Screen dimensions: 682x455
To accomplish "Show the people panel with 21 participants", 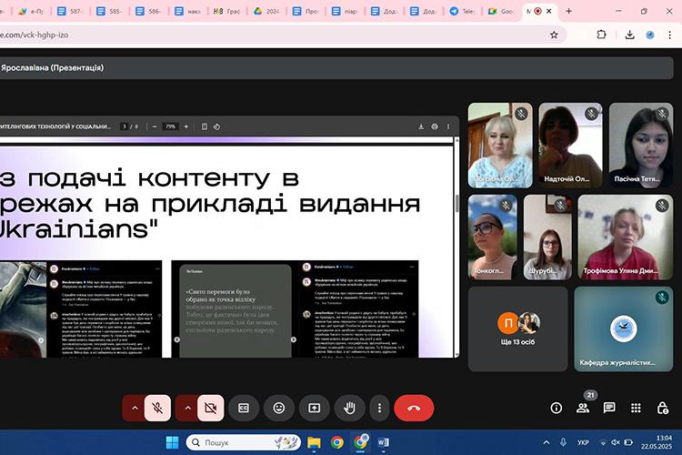I will 583,408.
